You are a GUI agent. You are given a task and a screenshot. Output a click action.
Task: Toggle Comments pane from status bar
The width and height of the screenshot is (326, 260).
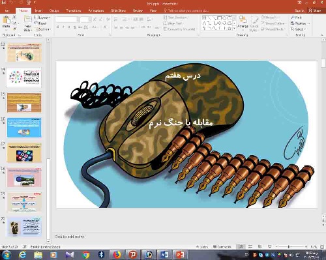pos(222,247)
